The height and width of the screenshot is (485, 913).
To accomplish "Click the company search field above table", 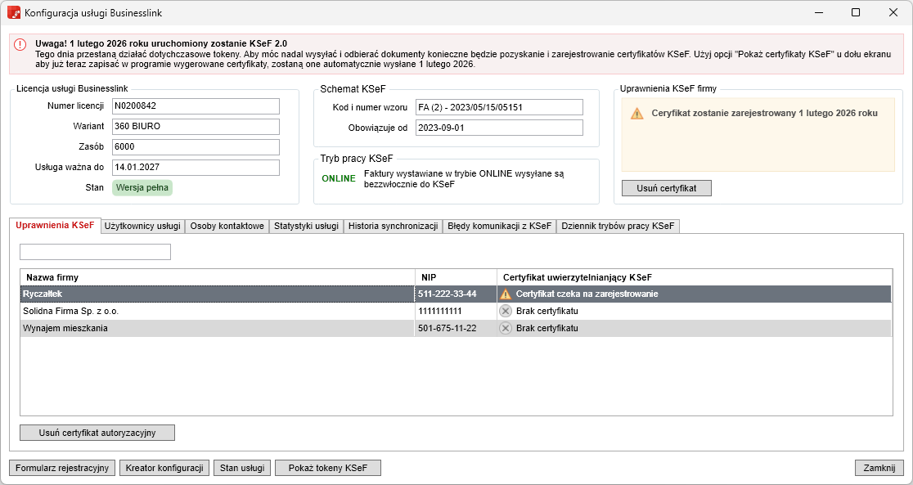I will pyautogui.click(x=95, y=252).
